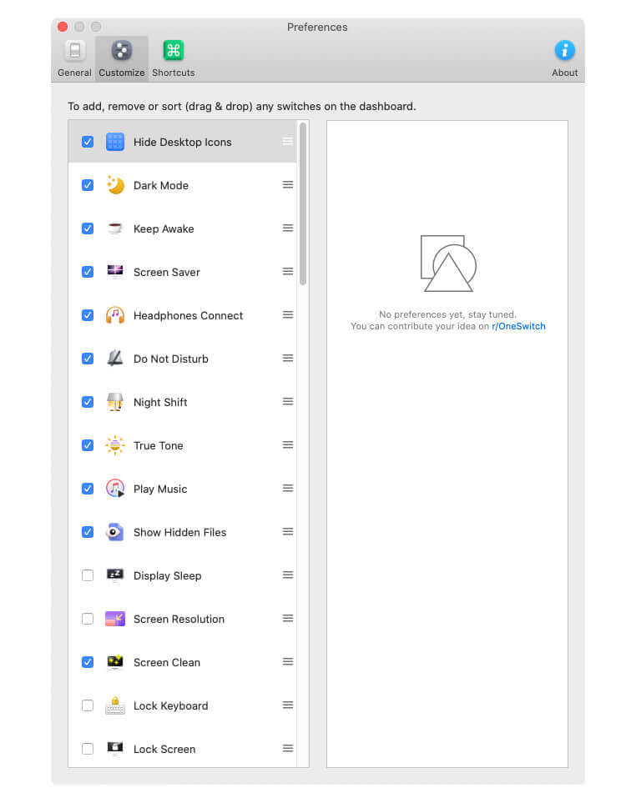Click the reorder handle for Screen Resolution
This screenshot has height=803, width=636.
click(x=288, y=618)
